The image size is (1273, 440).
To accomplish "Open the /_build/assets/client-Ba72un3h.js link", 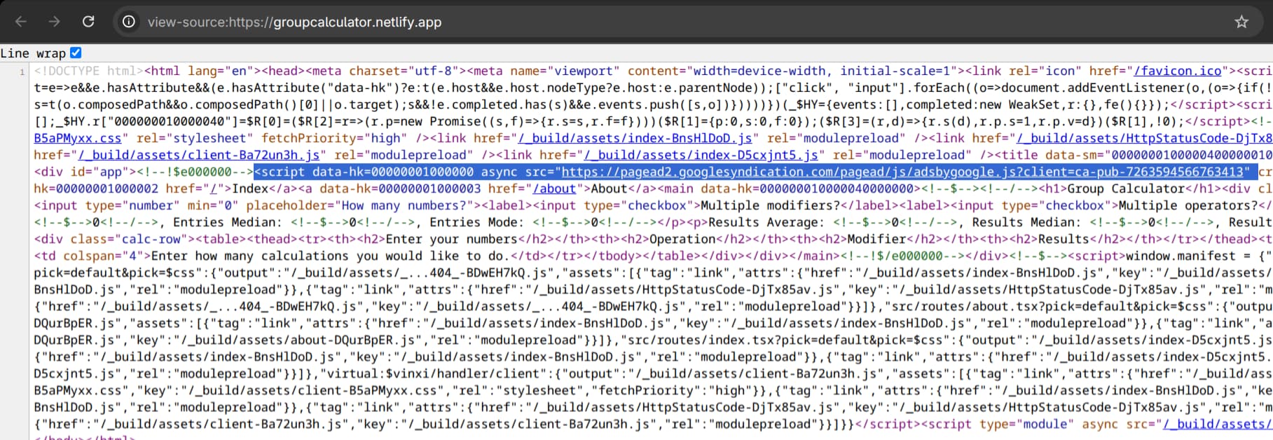I will pos(199,155).
